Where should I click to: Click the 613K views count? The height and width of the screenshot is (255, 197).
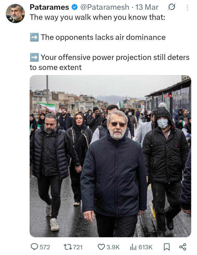[x=146, y=247]
